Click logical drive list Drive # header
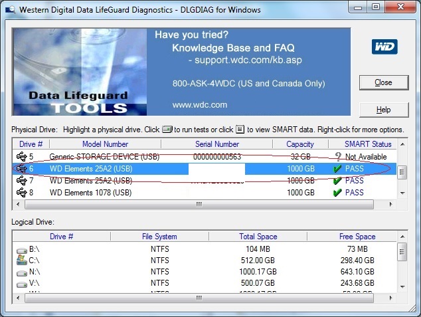Image resolution: width=421 pixels, height=317 pixels. [x=62, y=237]
